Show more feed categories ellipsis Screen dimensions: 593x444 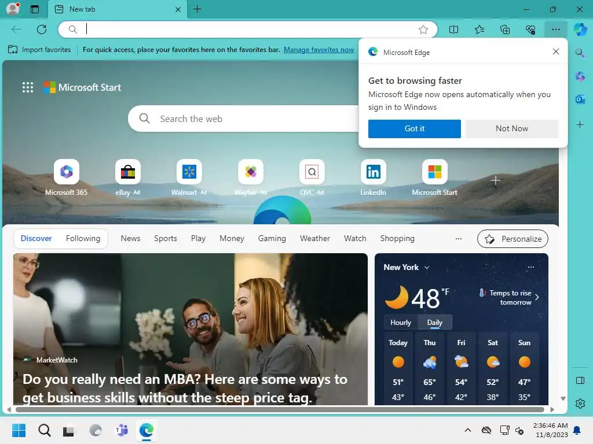pos(459,239)
